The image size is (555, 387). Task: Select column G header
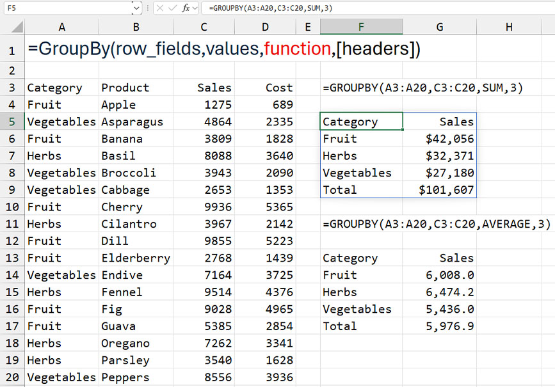pos(439,27)
